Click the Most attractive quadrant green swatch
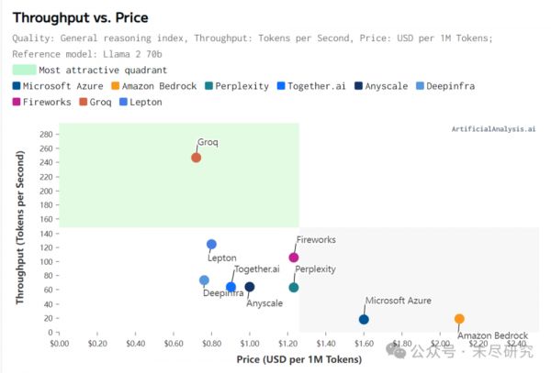551x373 pixels. pyautogui.click(x=25, y=70)
